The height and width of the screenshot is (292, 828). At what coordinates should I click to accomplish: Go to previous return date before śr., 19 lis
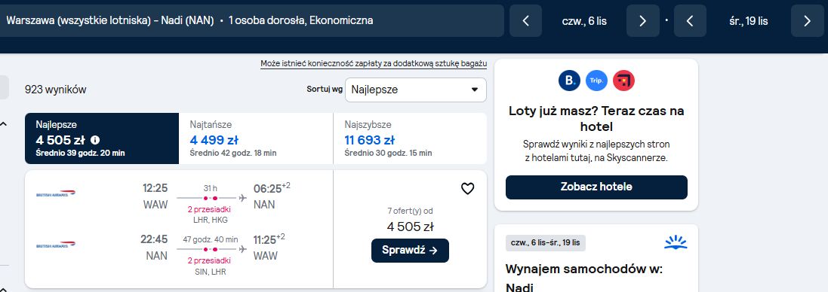tap(690, 20)
